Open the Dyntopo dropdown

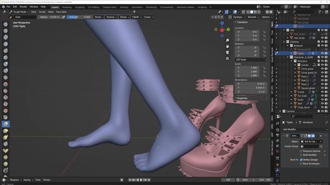(239, 17)
